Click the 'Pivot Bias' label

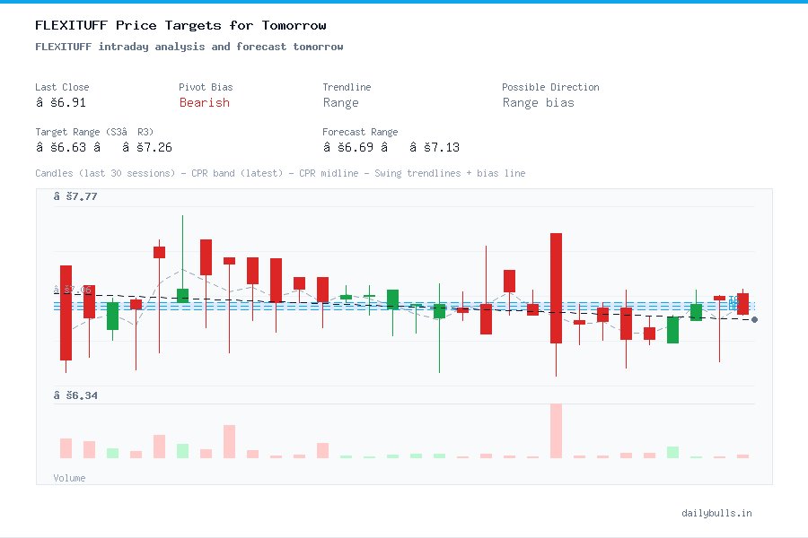(x=206, y=87)
